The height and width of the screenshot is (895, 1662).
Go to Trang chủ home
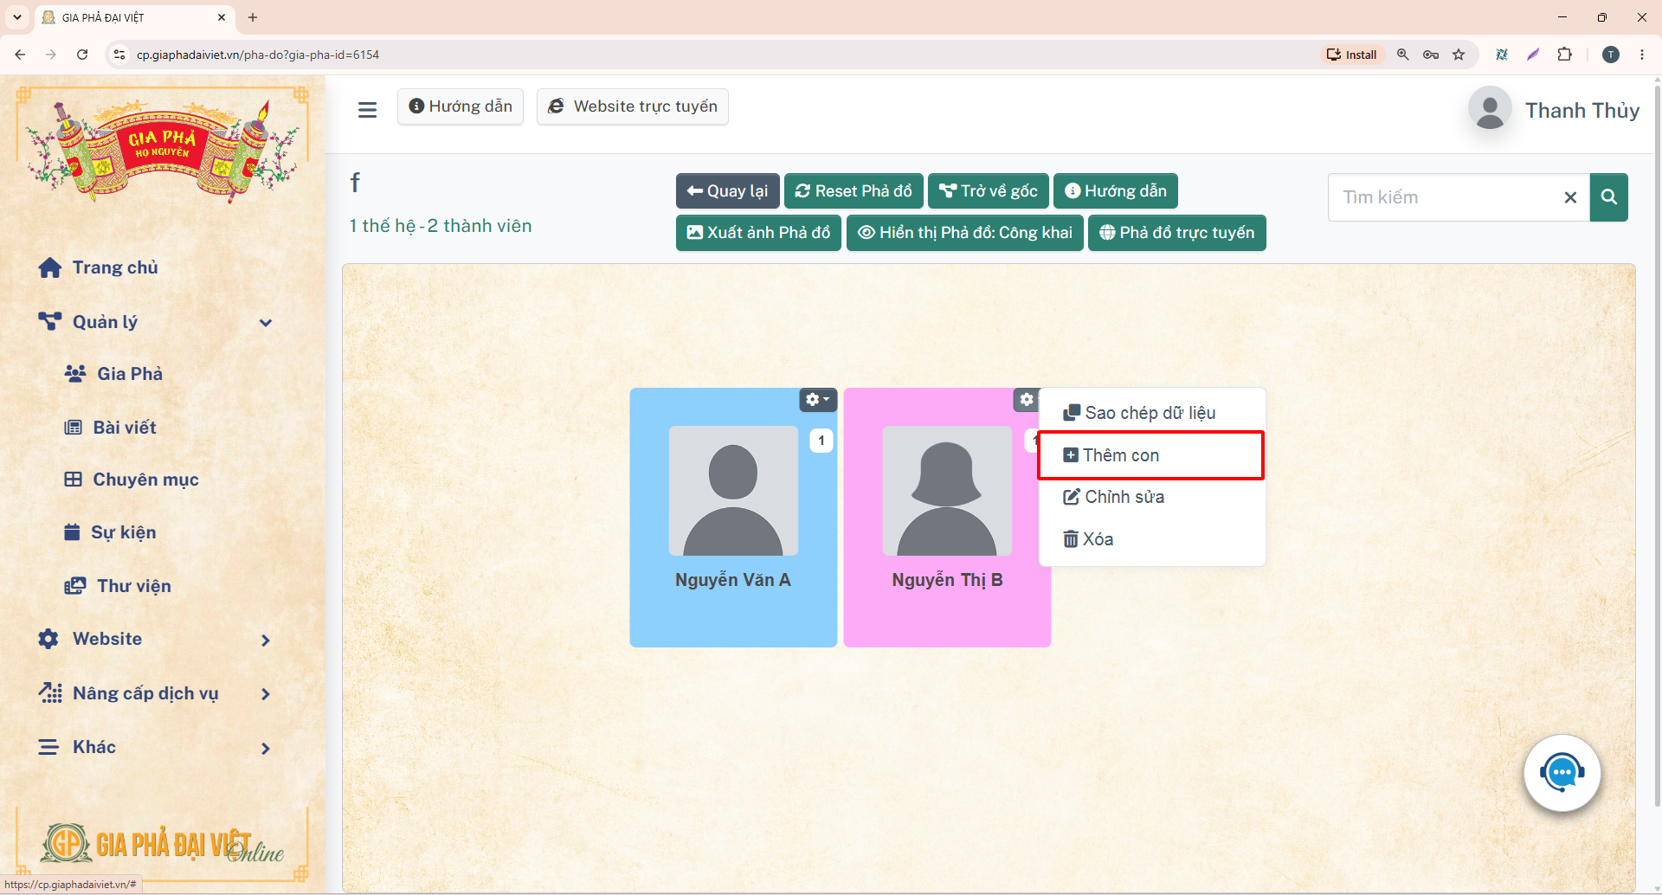click(98, 267)
